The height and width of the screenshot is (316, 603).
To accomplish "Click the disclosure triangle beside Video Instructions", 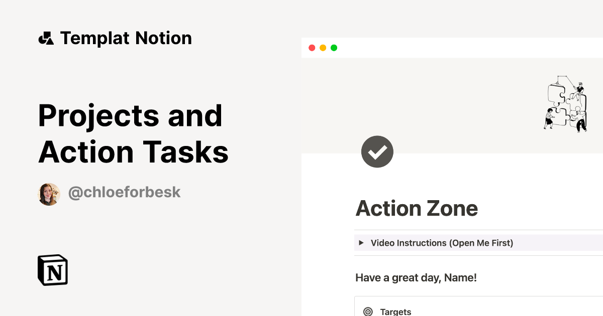I will [361, 243].
